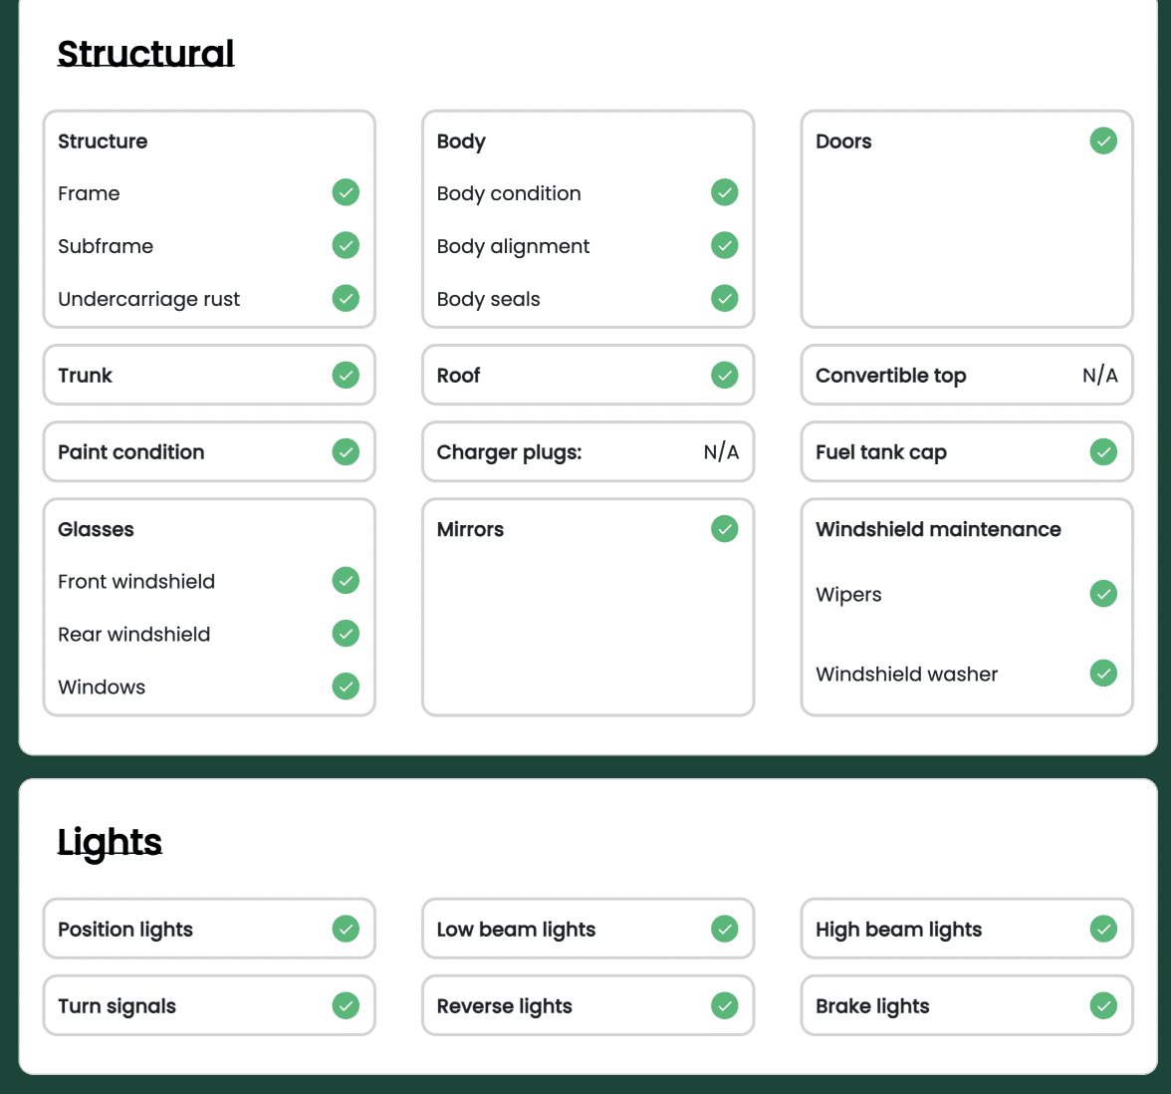
Task: Click the Windshield washer label
Action: pos(906,675)
